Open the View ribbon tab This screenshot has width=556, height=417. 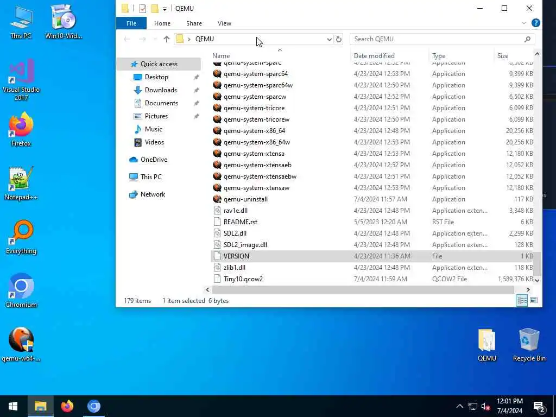(x=224, y=23)
